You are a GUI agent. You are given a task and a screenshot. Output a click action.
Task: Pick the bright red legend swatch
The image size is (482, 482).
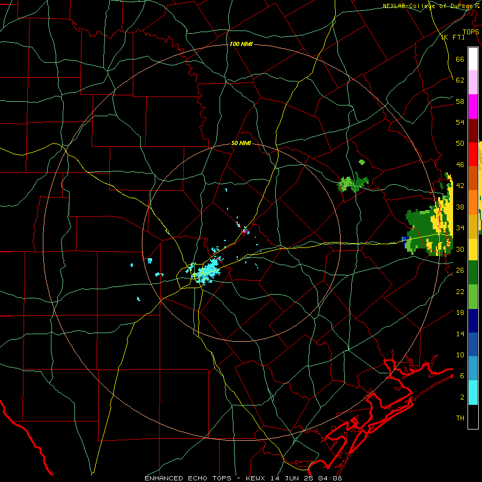pyautogui.click(x=473, y=154)
